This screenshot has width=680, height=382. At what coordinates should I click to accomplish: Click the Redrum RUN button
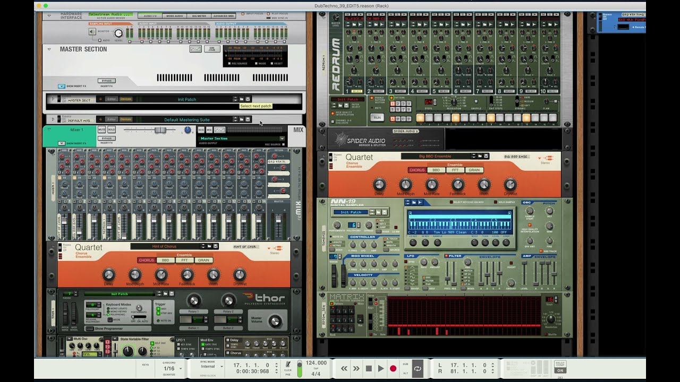[377, 117]
